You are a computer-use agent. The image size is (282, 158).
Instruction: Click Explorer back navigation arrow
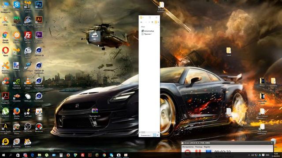coord(141,22)
